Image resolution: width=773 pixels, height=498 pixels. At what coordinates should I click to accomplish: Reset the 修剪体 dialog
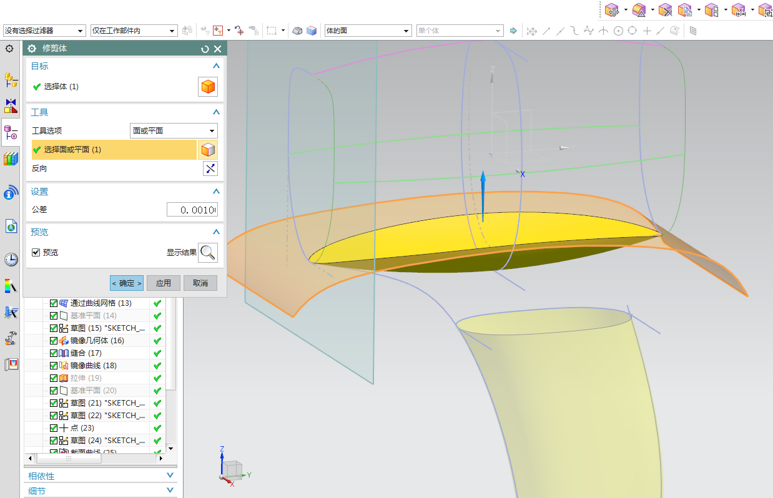point(205,49)
